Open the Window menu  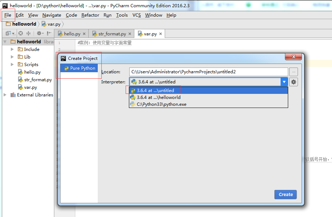coord(154,15)
